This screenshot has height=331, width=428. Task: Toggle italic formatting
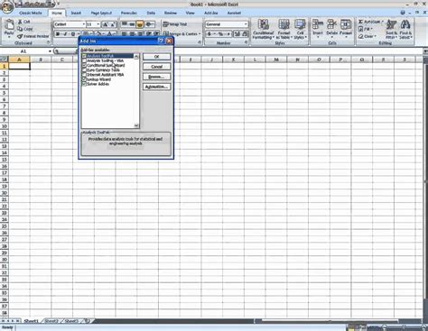[x=65, y=34]
